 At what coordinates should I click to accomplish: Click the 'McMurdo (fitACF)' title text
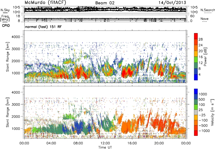point(45,3)
